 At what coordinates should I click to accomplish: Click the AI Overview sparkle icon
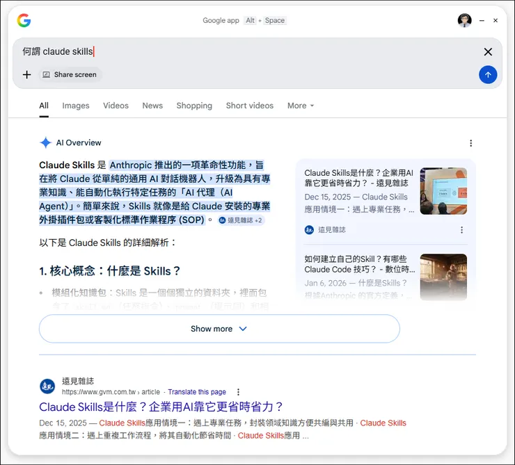(x=46, y=142)
